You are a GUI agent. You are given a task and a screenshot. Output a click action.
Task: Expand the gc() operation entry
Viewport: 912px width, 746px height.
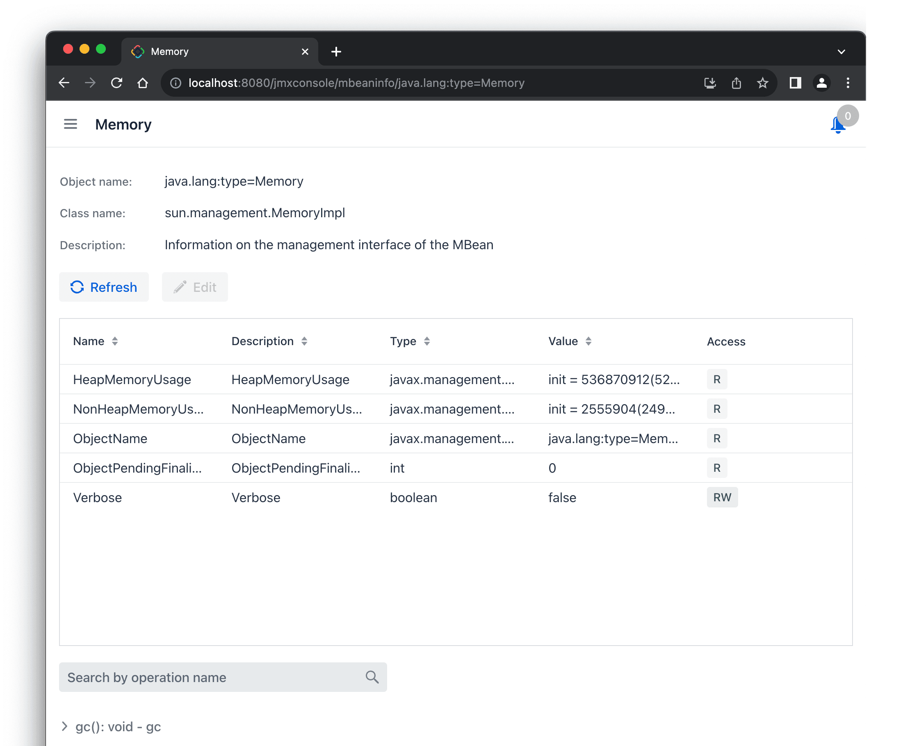65,726
